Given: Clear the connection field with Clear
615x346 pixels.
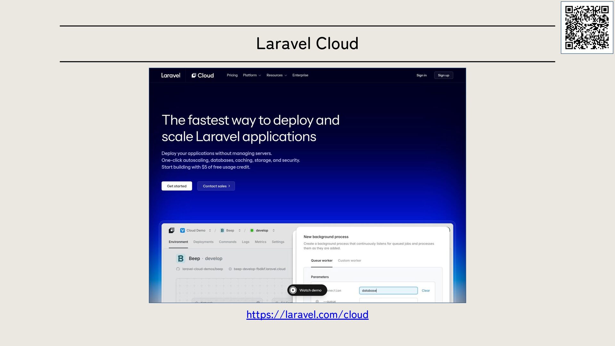Looking at the screenshot, I should pos(426,291).
